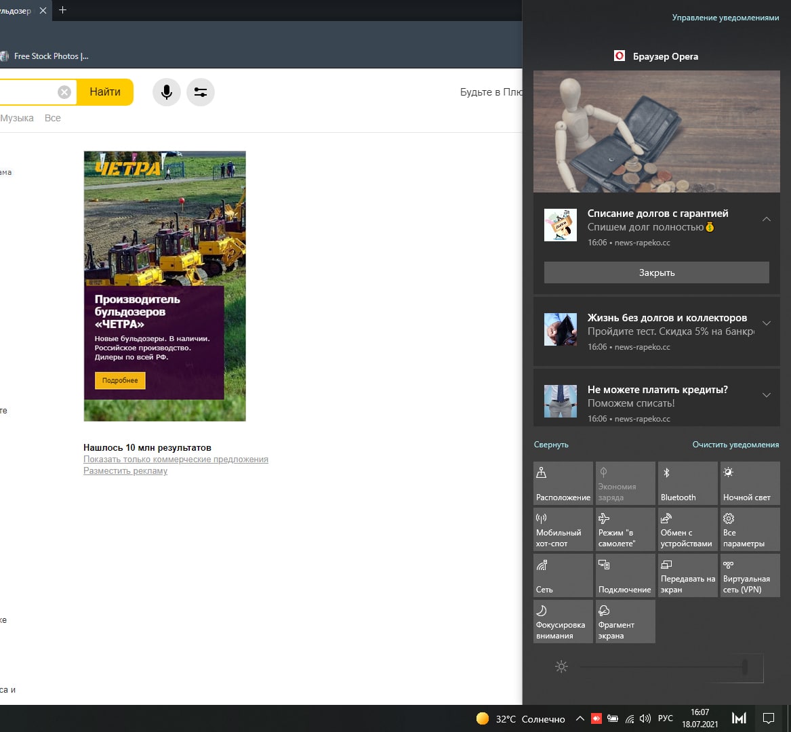Open Сеть quick action tile

[563, 575]
